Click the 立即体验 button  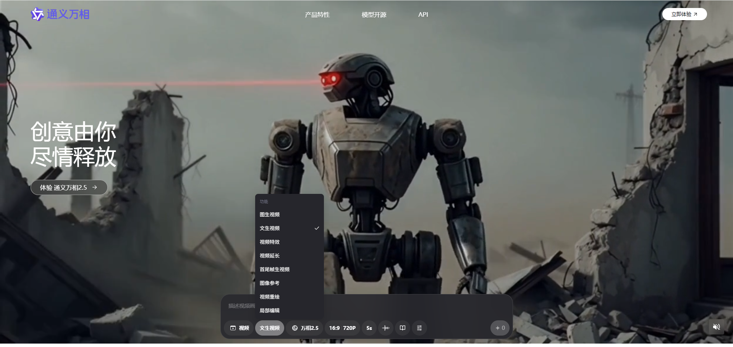pos(684,14)
